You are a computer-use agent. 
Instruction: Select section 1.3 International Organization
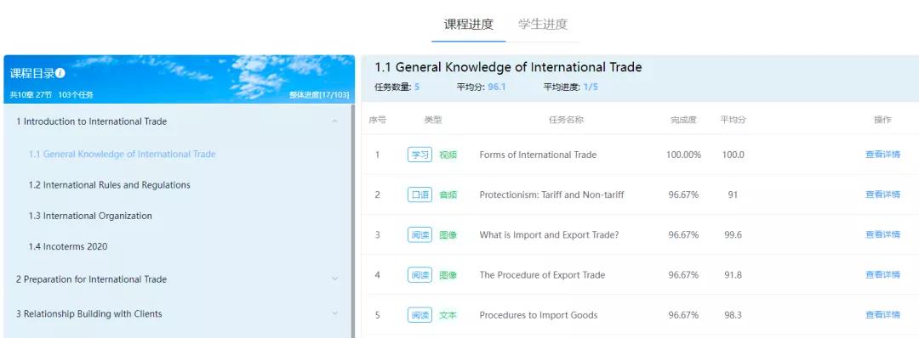click(90, 216)
